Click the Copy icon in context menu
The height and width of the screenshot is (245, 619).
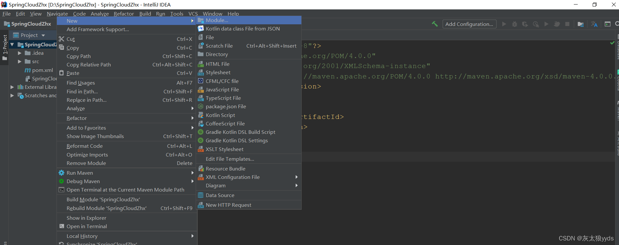pos(61,47)
